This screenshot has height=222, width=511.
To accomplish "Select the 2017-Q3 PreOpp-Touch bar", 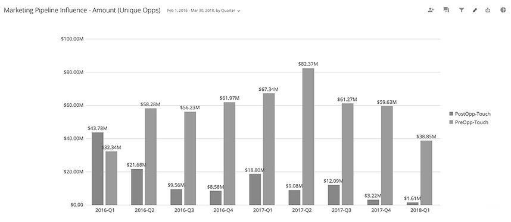I will (x=348, y=154).
